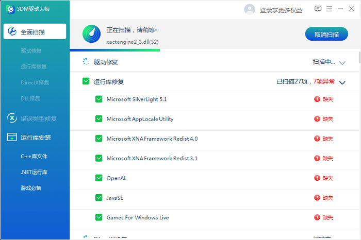Open 运行库安装 in the sidebar

tap(36, 138)
